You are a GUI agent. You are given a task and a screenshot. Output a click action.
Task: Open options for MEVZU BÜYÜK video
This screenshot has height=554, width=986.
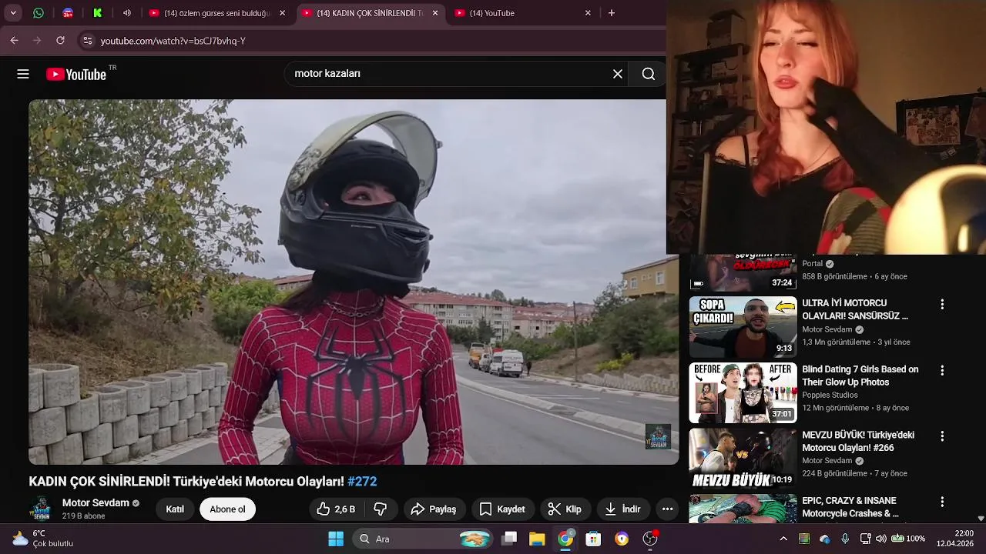(x=941, y=436)
